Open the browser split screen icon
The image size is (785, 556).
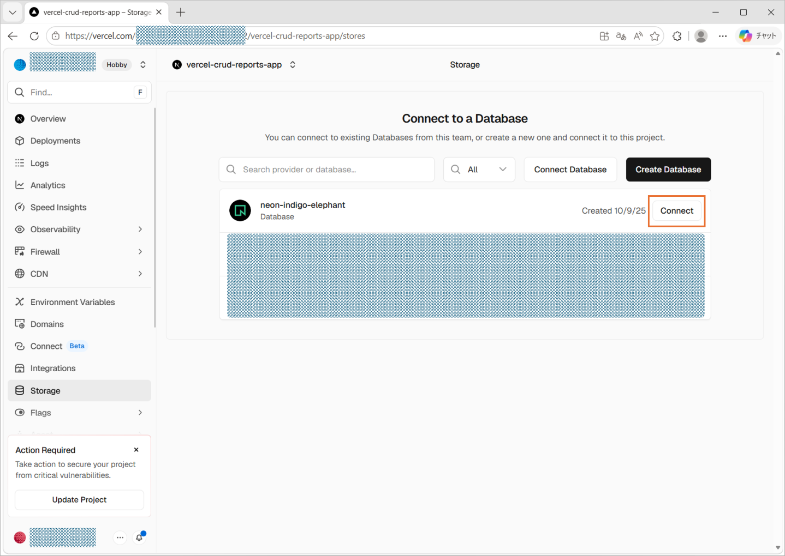tap(604, 36)
